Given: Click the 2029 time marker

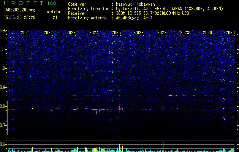Looking at the screenshot, I should point(207,33).
